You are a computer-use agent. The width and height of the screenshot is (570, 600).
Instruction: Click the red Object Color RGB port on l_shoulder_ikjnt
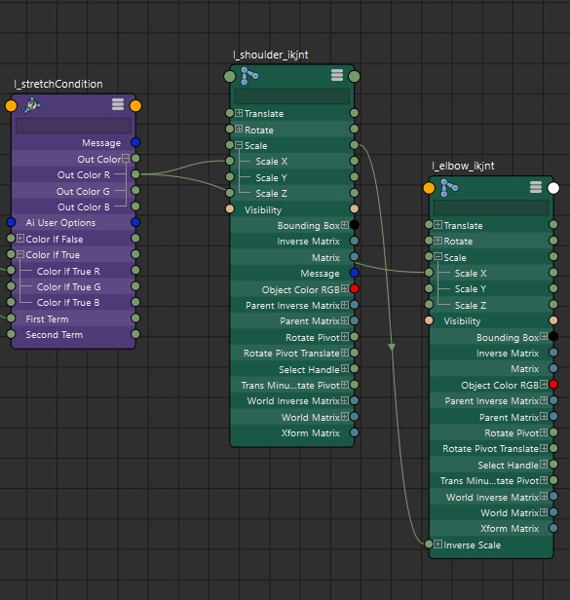pos(355,289)
